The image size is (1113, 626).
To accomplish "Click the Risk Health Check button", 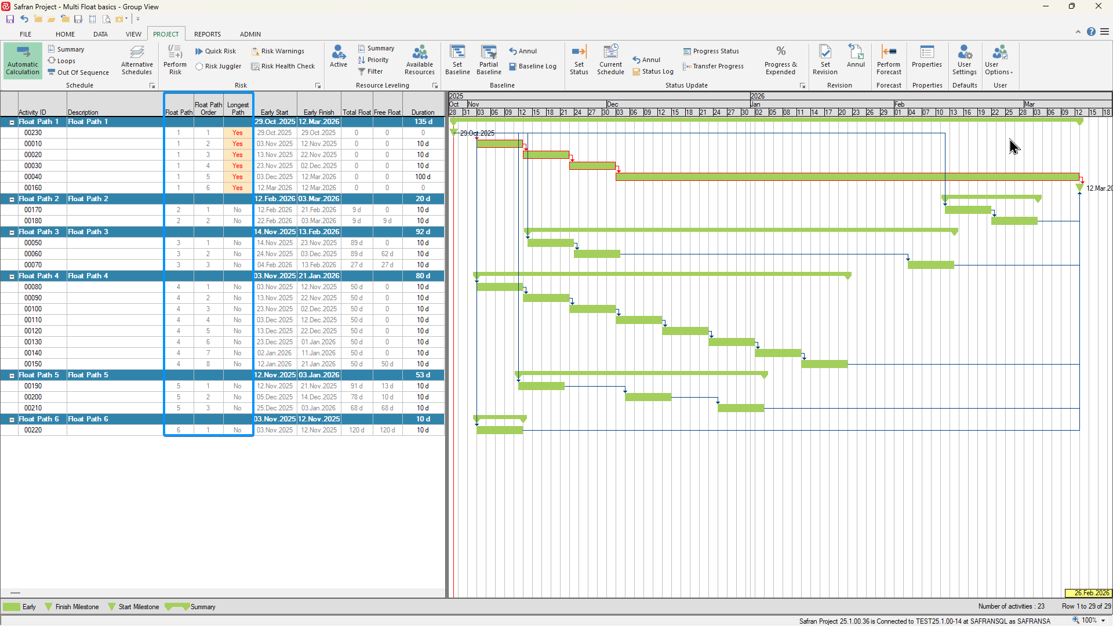I will point(283,67).
